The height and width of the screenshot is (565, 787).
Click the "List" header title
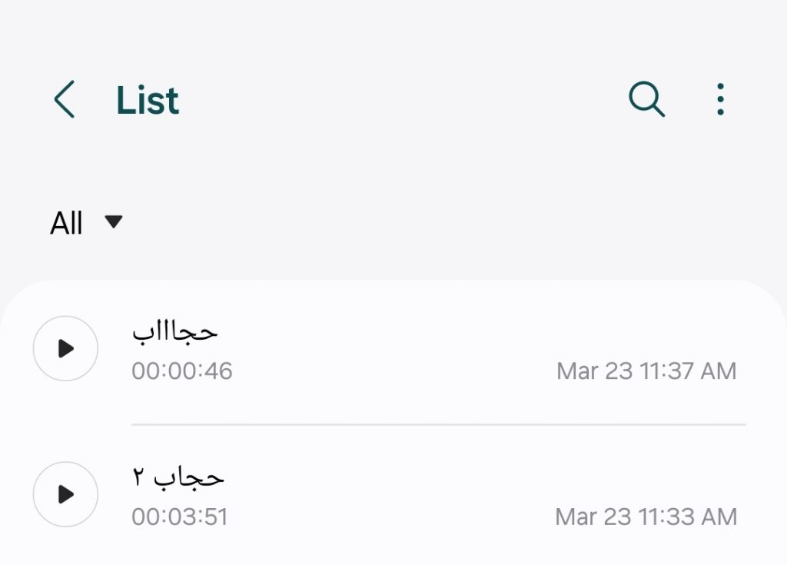click(148, 101)
